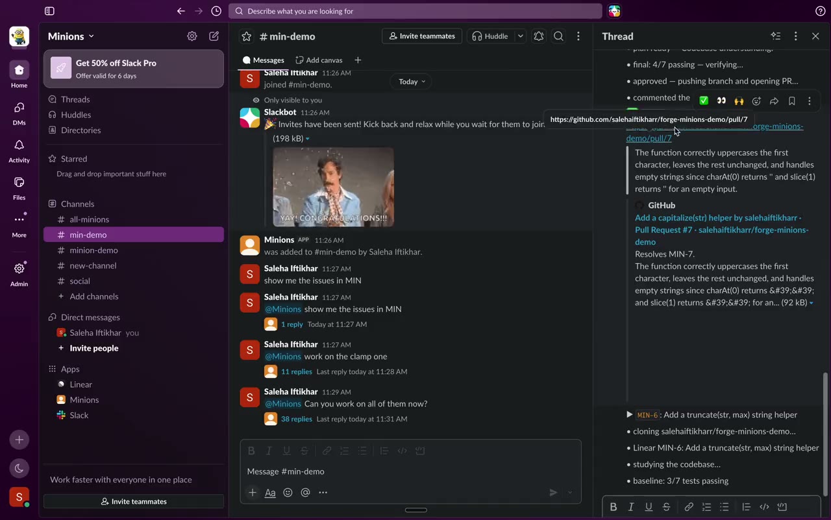Collapse the 92 kB GitHub preview

[x=811, y=303]
